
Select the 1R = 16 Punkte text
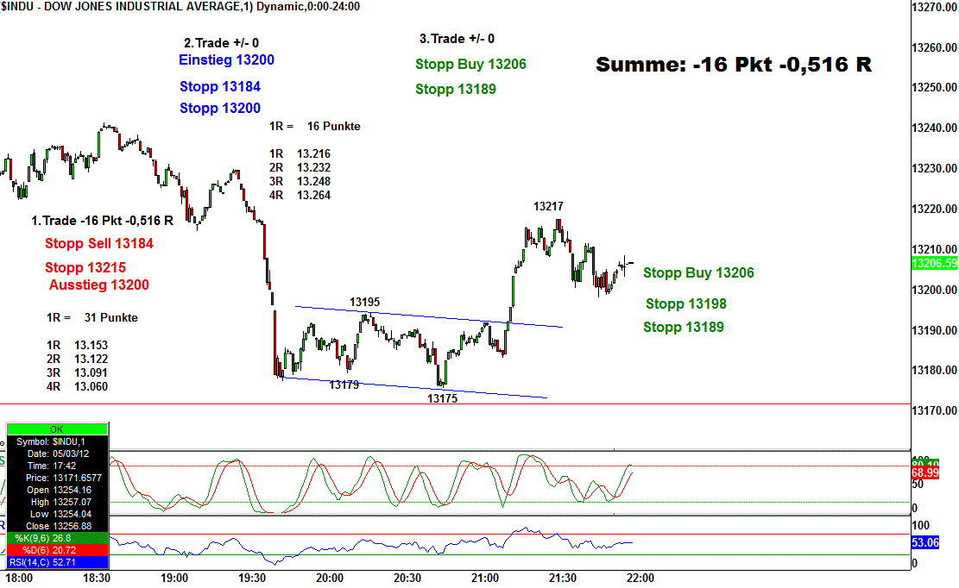[x=315, y=127]
